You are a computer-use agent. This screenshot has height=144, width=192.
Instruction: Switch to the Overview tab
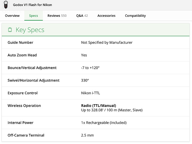(12, 16)
